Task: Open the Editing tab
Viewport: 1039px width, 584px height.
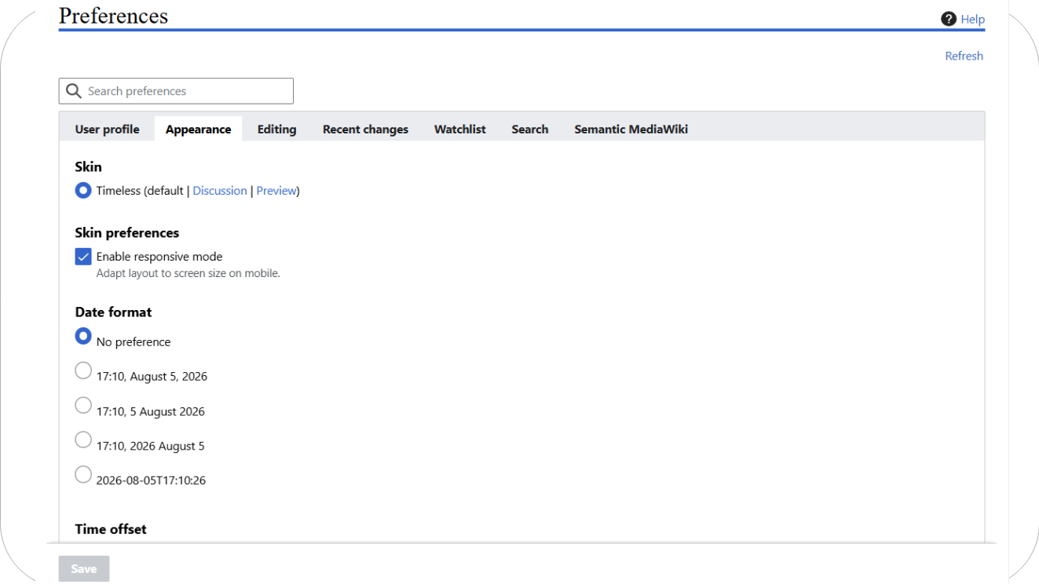Action: (x=276, y=130)
